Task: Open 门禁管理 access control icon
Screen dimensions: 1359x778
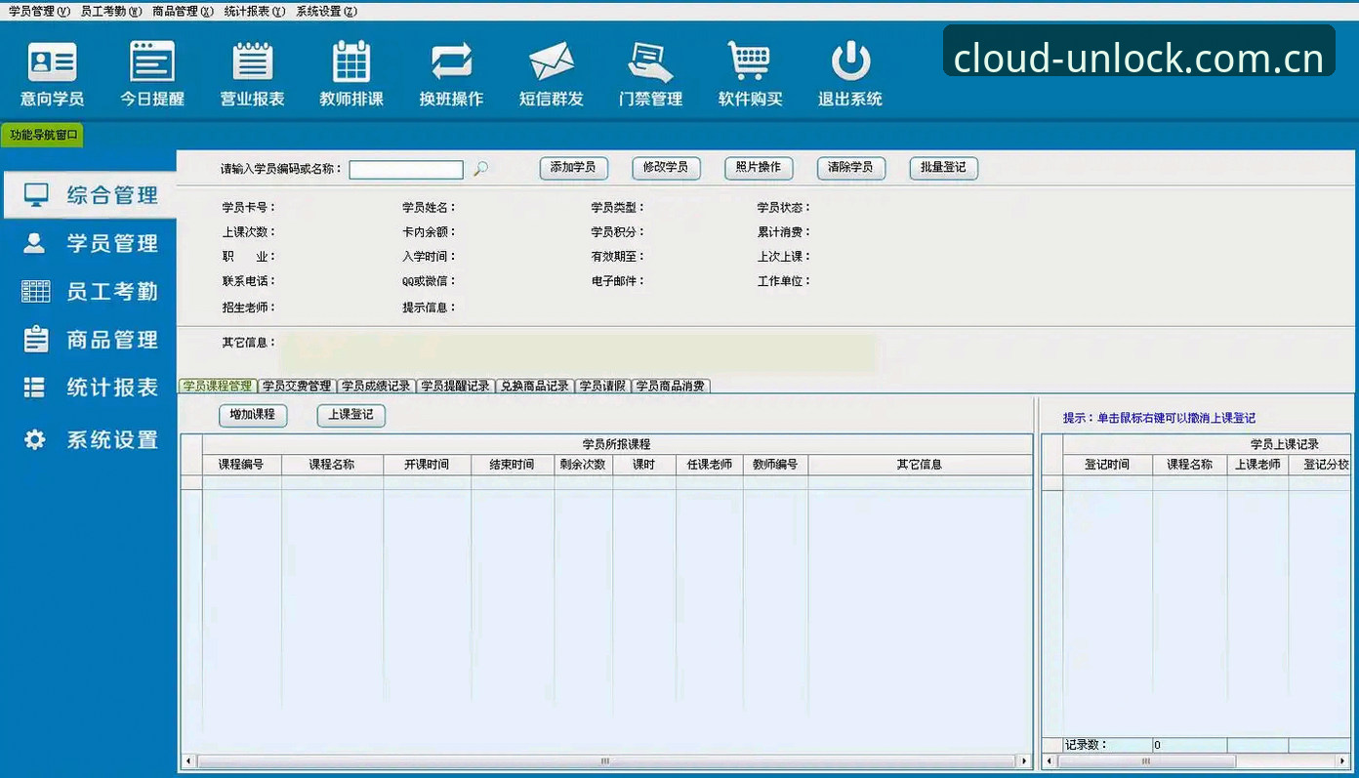Action: point(650,74)
